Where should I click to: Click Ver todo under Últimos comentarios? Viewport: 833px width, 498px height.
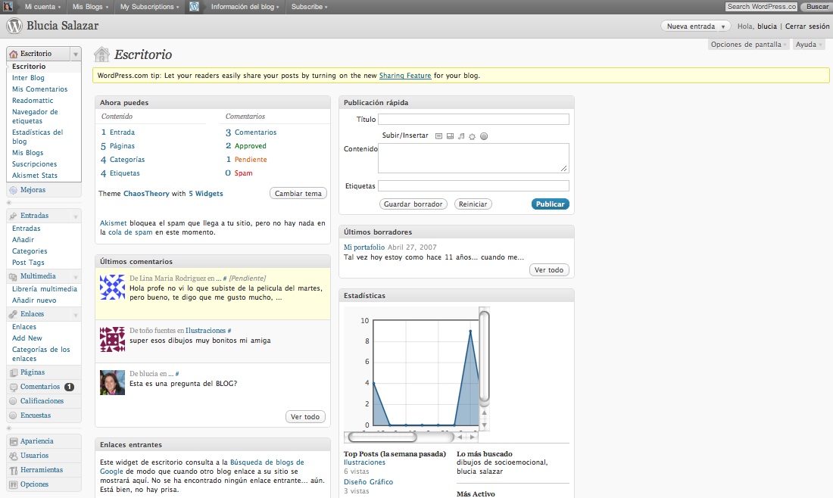(x=305, y=417)
